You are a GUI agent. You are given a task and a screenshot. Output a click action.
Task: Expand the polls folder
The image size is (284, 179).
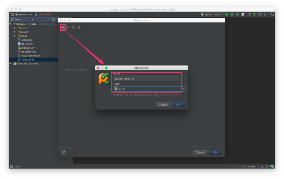(x=15, y=36)
